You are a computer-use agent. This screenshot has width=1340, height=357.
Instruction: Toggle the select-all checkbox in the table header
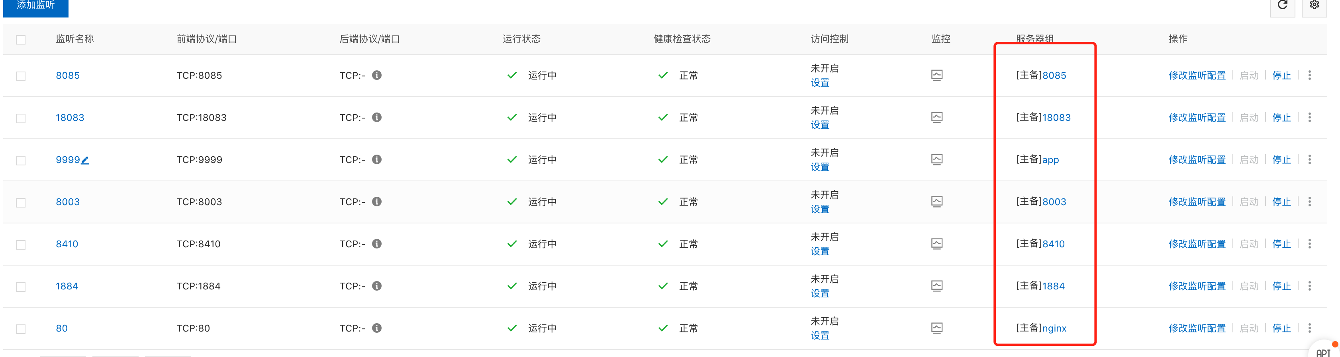(21, 40)
